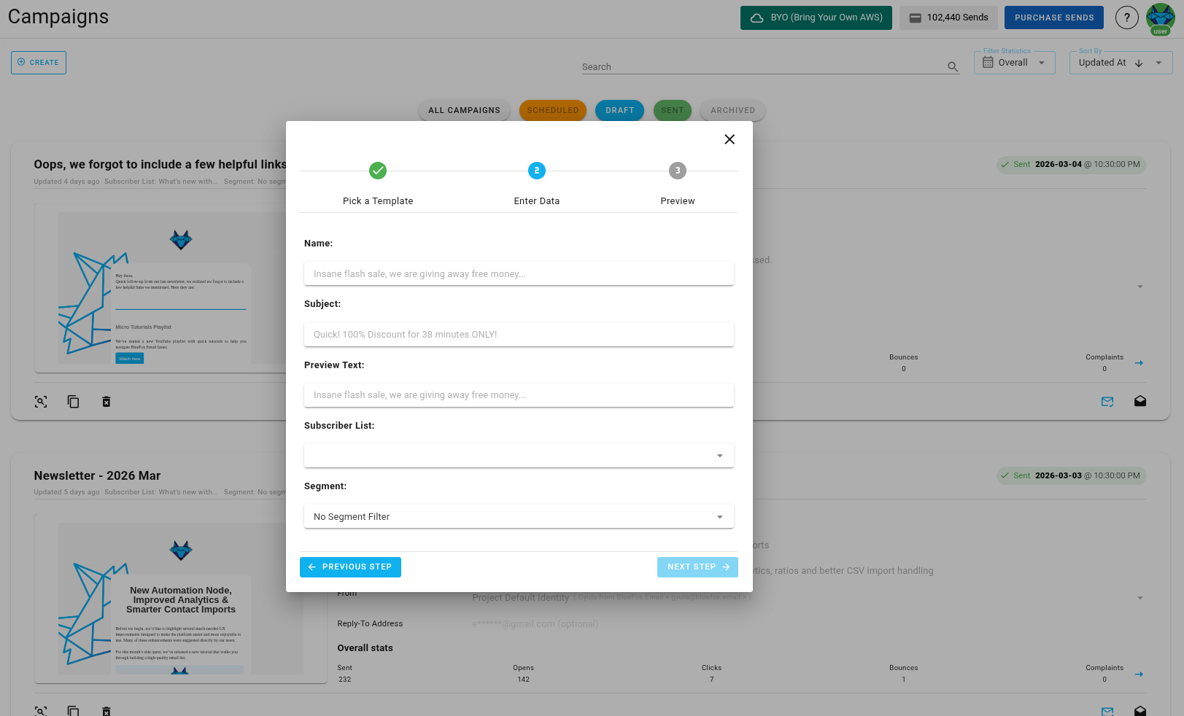Screen dimensions: 1184x716
Task: Click the campaign Name input field
Action: (519, 273)
